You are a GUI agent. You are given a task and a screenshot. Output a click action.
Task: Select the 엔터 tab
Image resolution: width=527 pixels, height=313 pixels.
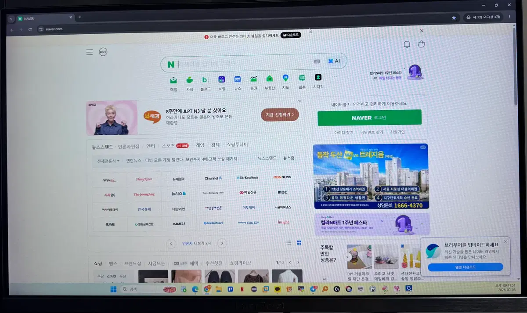(151, 146)
